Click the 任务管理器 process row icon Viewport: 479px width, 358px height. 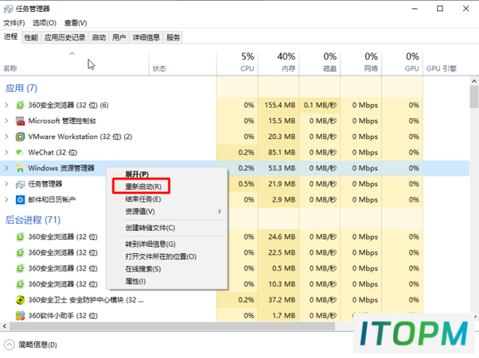(x=20, y=184)
